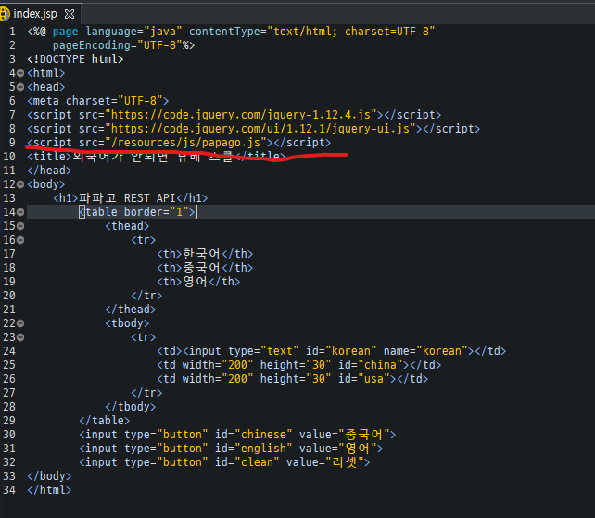Select the index.jsp editor tab
The image size is (595, 518).
(x=38, y=14)
